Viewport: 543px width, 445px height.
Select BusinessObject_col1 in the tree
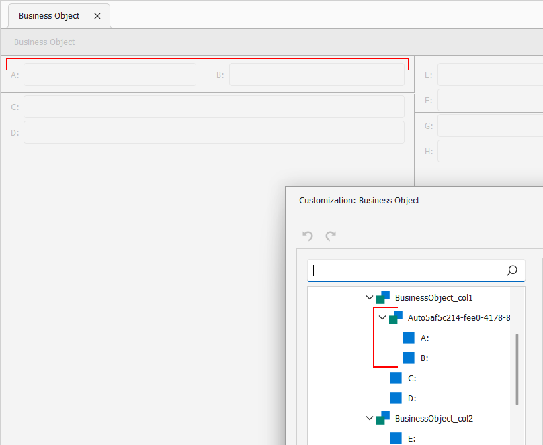(434, 298)
